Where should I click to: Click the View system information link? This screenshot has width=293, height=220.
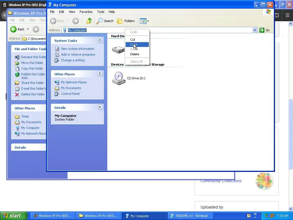(78, 49)
